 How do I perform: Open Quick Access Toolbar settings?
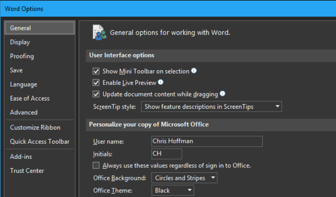(x=40, y=142)
